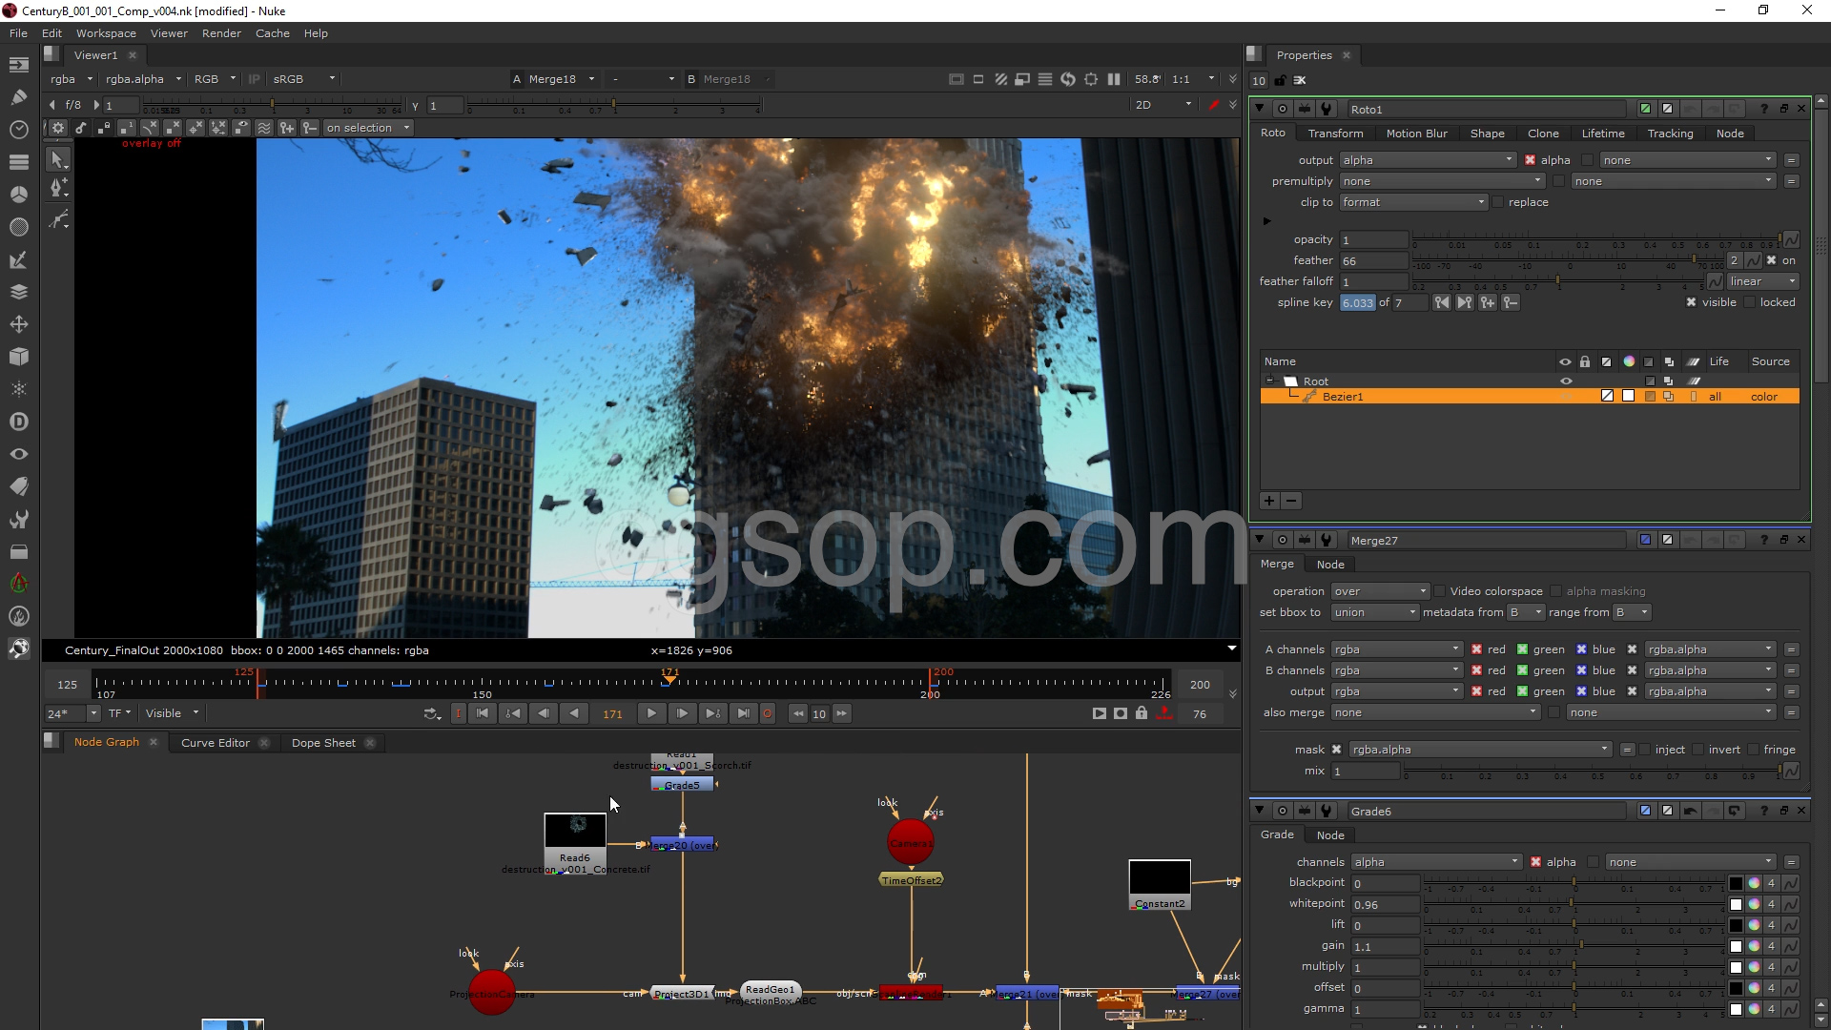This screenshot has width=1831, height=1030.
Task: Enable the invert mask checkbox
Action: [1698, 750]
